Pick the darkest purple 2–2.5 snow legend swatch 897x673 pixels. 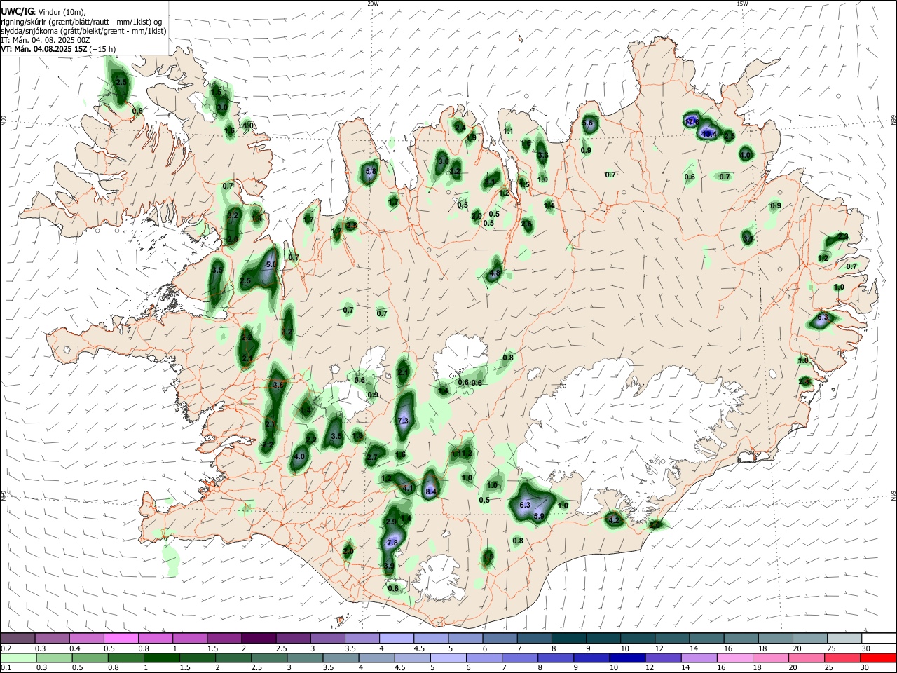259,638
